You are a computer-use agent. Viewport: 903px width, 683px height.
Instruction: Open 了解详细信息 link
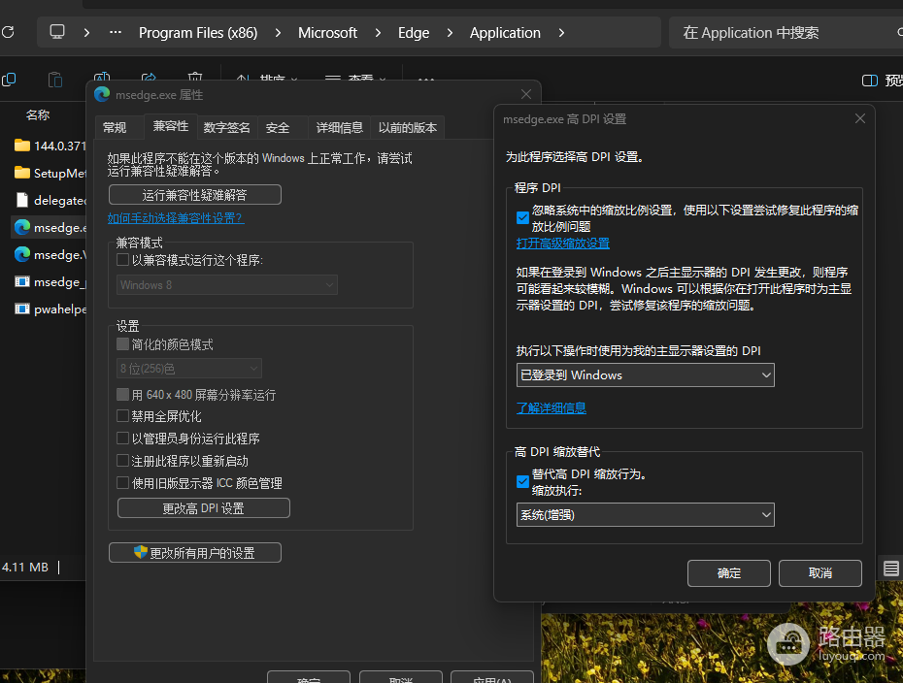552,408
